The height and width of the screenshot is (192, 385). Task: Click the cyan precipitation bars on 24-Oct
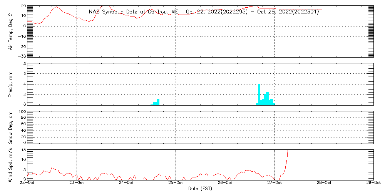pos(156,103)
